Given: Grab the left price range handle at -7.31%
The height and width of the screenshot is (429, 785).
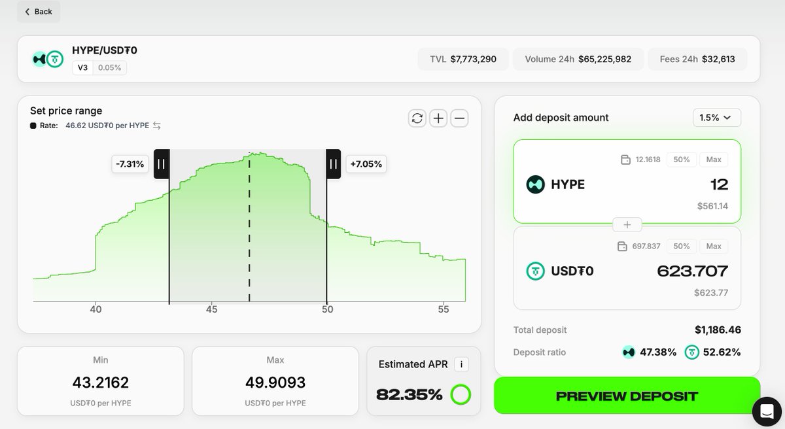Looking at the screenshot, I should pyautogui.click(x=162, y=164).
